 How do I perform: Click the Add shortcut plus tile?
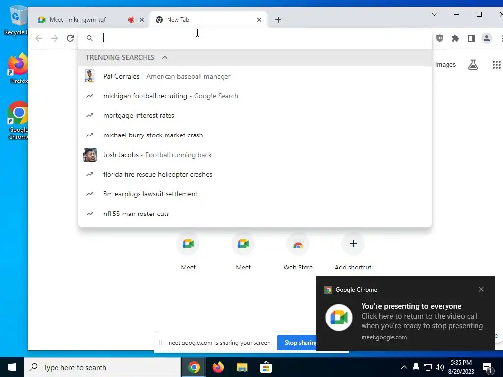[x=353, y=252]
